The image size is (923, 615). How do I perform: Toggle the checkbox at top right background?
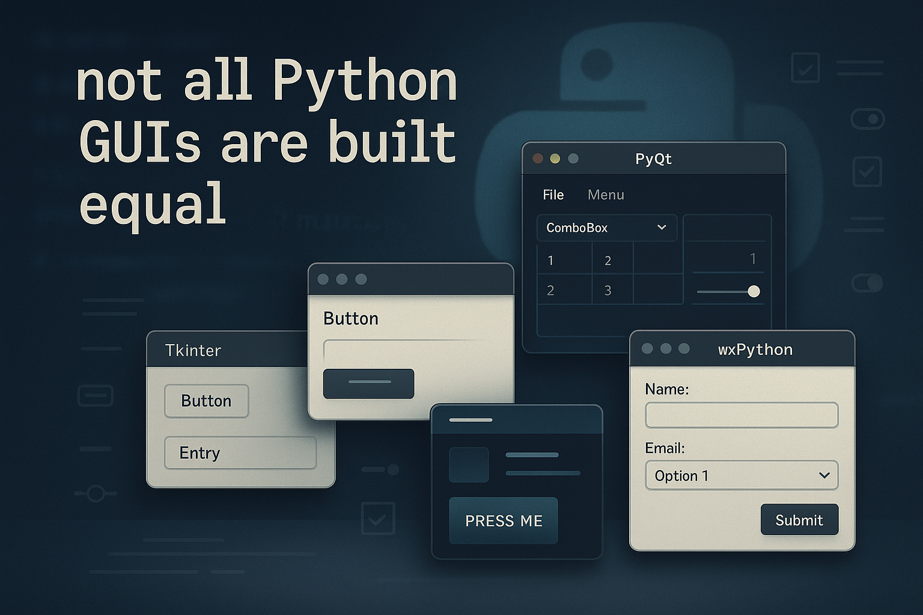click(805, 68)
